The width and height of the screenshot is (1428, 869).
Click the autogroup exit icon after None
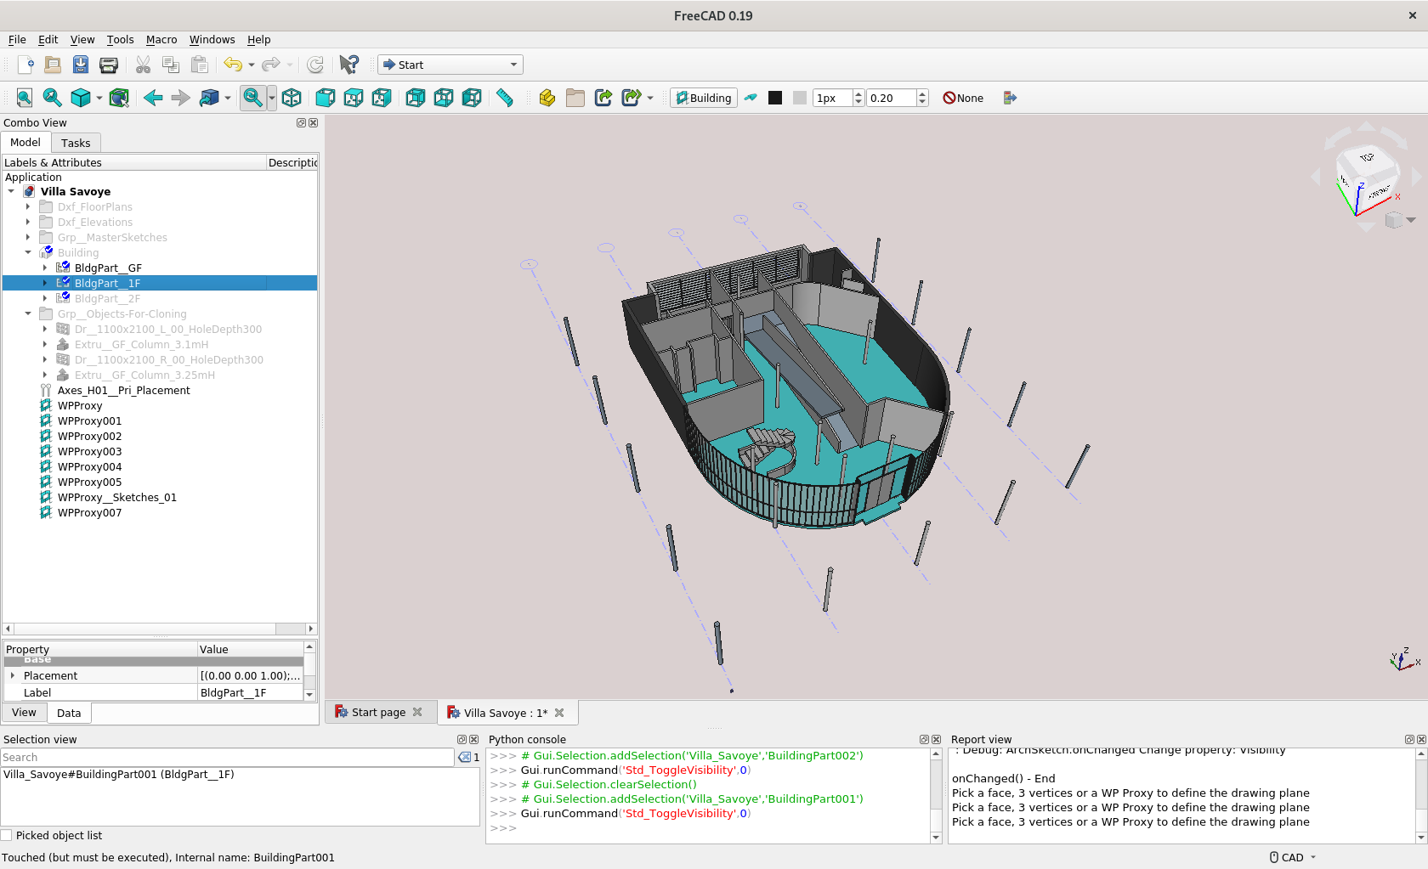tap(1010, 98)
